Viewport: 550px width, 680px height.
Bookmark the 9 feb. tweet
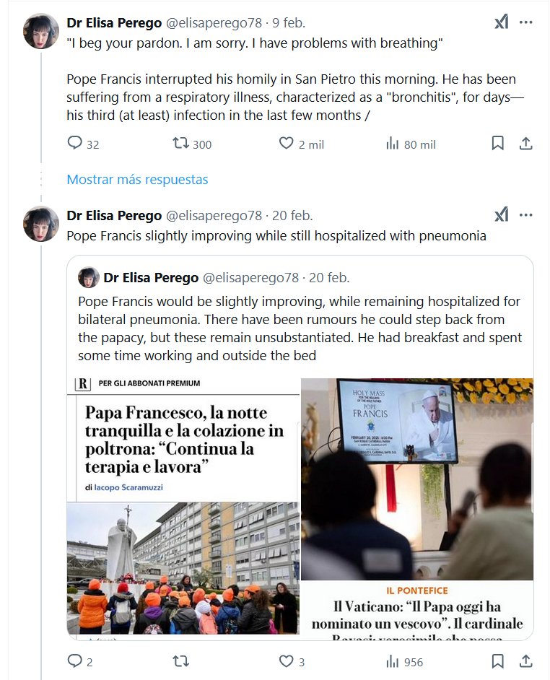click(x=497, y=144)
